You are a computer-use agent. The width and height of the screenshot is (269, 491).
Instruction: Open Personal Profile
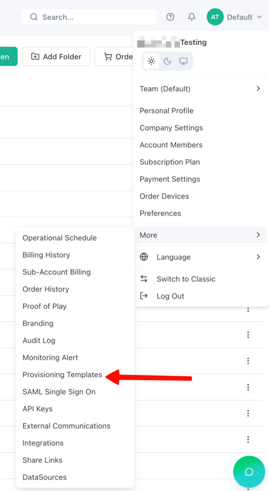click(x=166, y=111)
